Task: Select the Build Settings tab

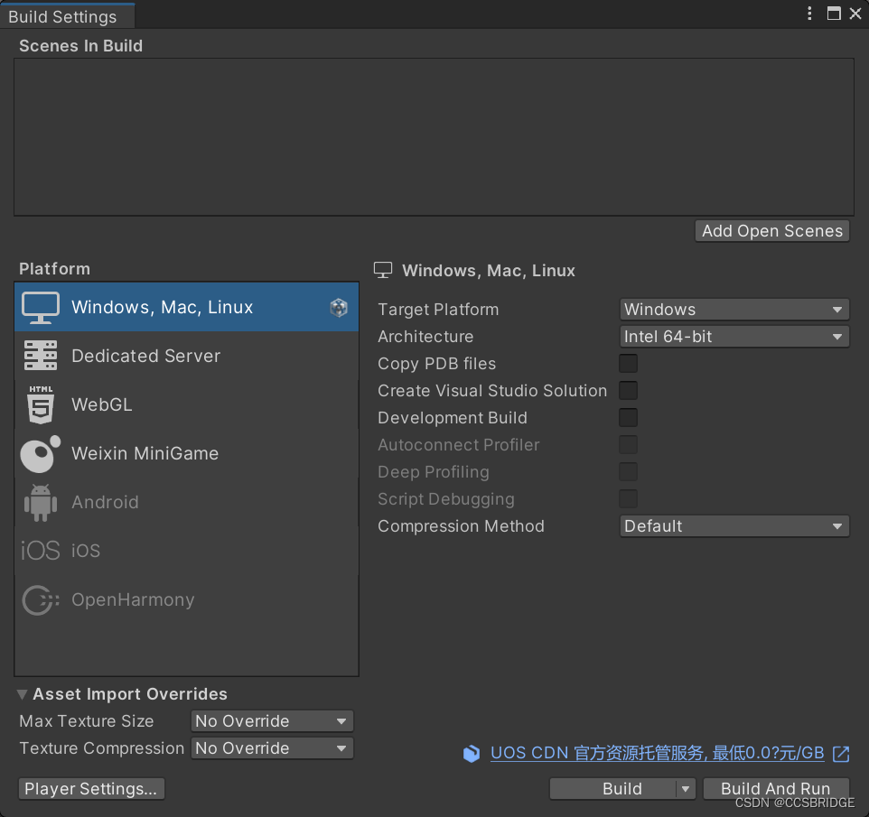Action: [67, 16]
